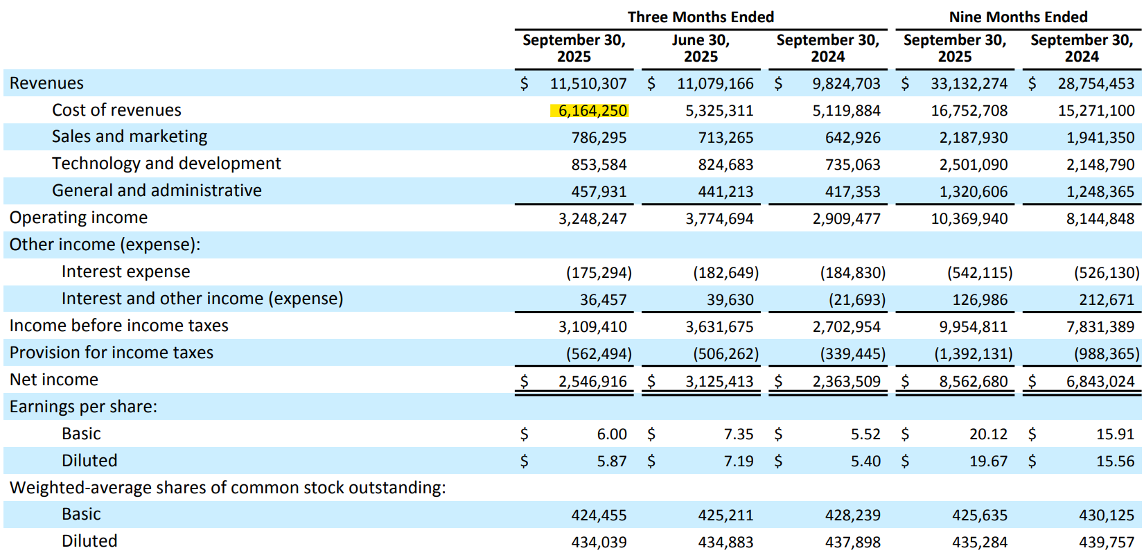Click the Three Months Ended header
1144x555 pixels.
pos(701,17)
